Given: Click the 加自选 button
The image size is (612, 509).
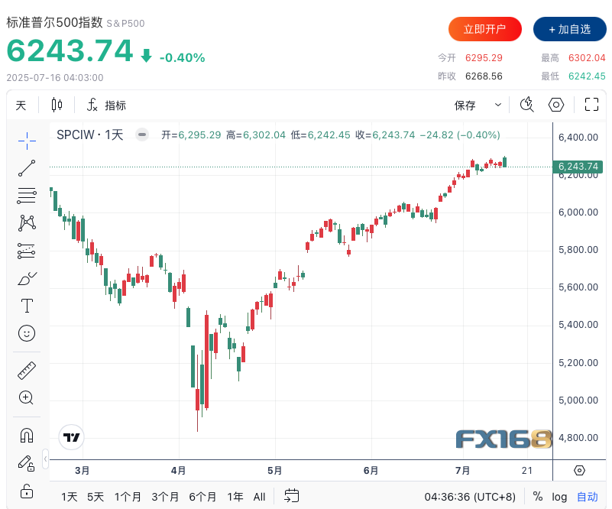Looking at the screenshot, I should [569, 29].
